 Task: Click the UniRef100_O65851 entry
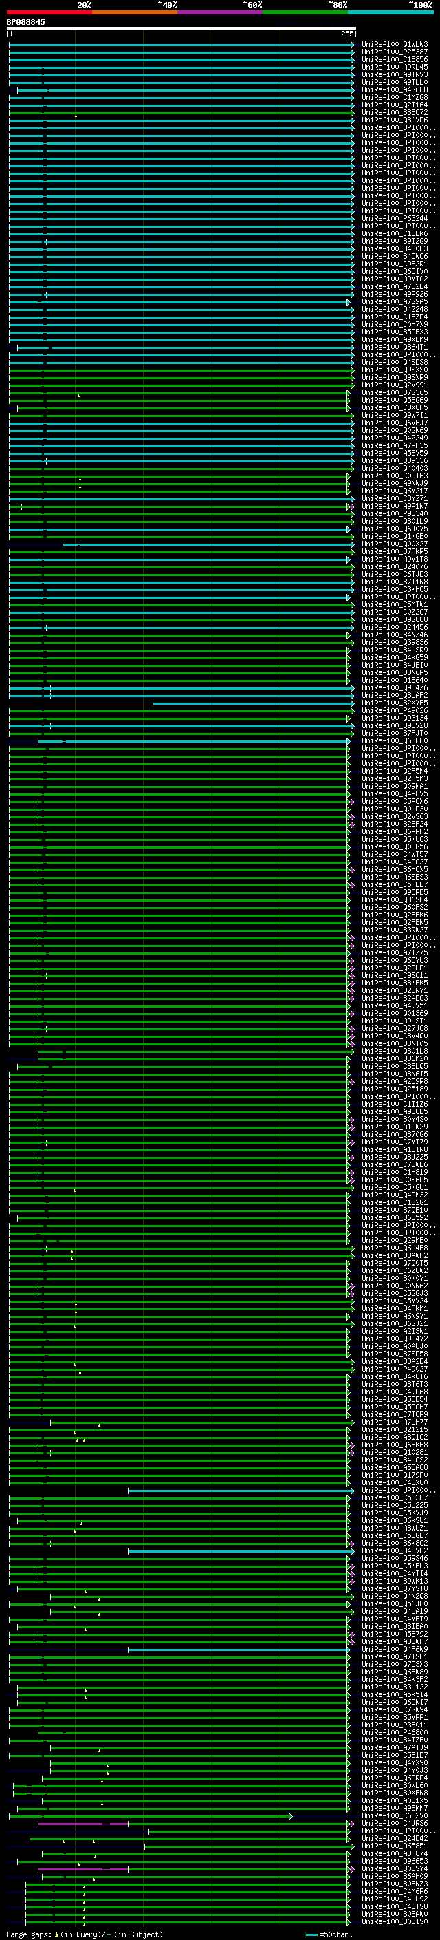coord(394,1846)
